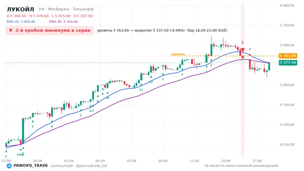The image size is (304, 171).
Task: Click the orange 5 363.00 price label
Action: [x=288, y=56]
